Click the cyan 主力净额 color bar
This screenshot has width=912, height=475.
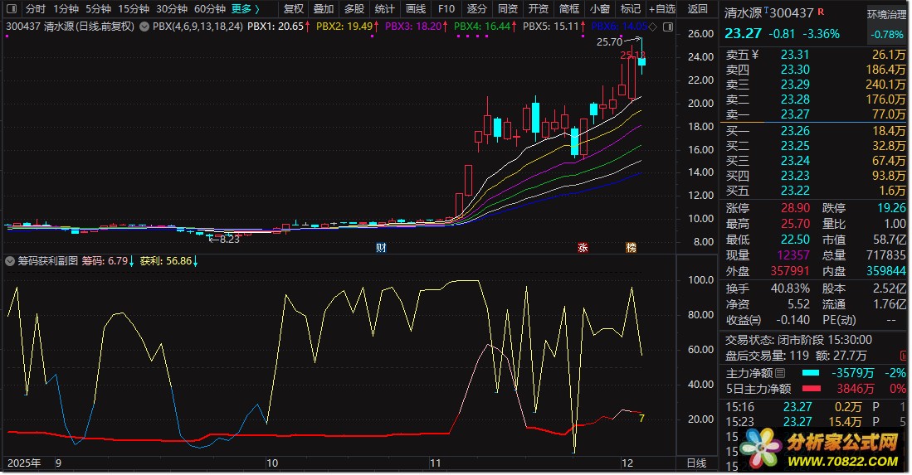click(x=810, y=373)
